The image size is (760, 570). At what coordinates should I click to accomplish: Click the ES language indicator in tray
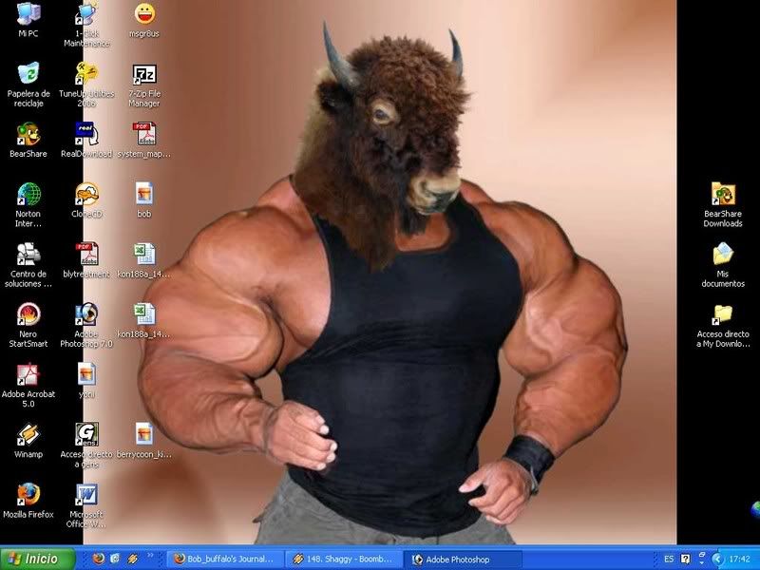[669, 560]
